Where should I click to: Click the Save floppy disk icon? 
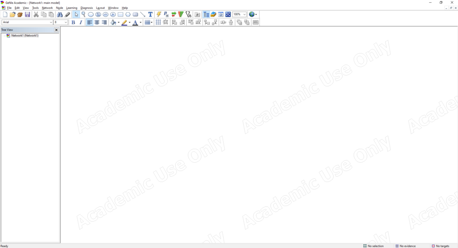tap(27, 14)
